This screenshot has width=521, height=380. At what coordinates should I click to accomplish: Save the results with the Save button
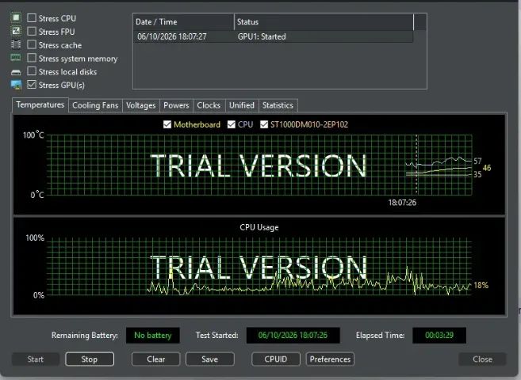(209, 359)
